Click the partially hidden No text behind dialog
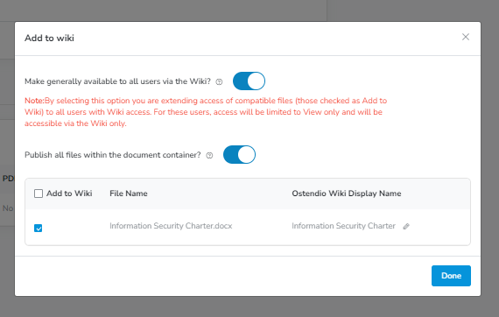 pyautogui.click(x=8, y=208)
